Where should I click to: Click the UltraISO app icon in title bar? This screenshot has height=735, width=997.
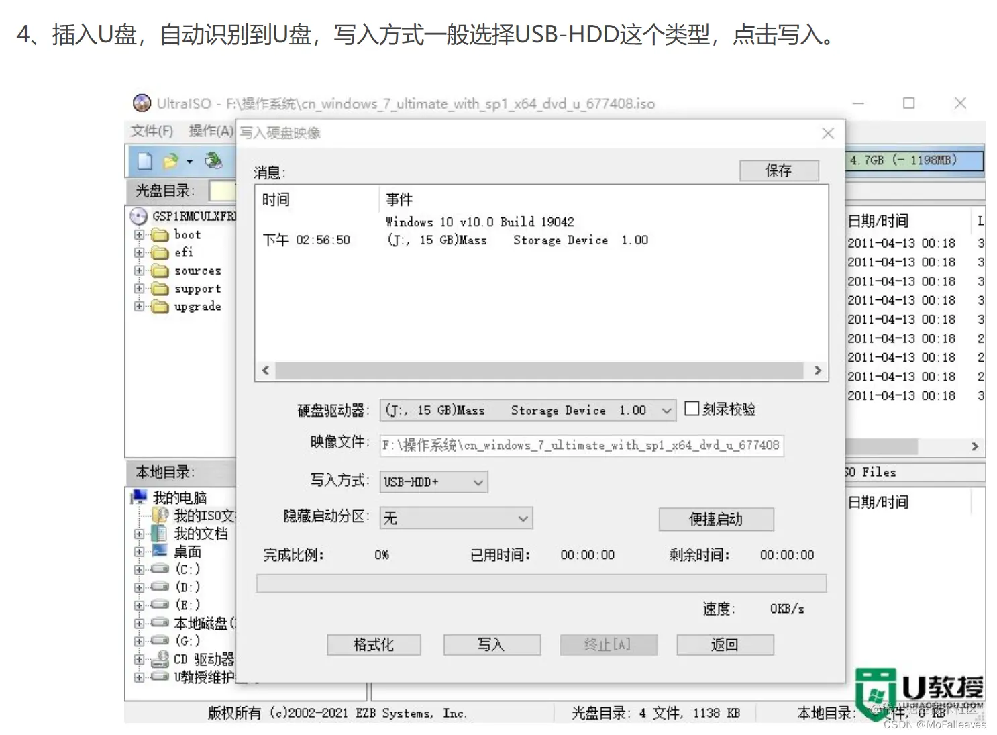142,103
